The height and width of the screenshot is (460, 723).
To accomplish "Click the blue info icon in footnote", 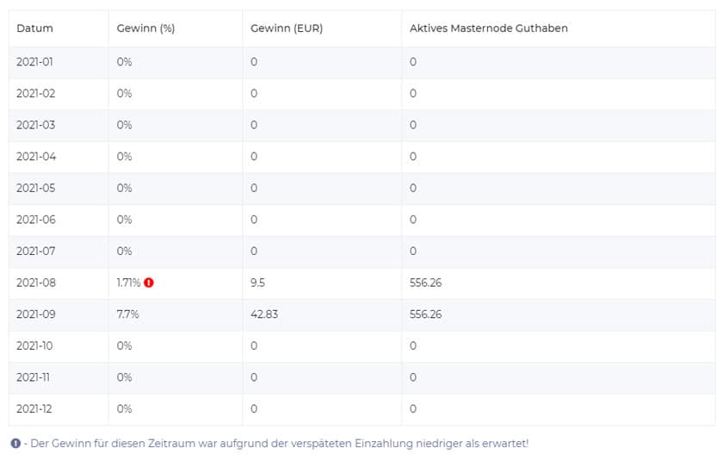I will pos(15,444).
